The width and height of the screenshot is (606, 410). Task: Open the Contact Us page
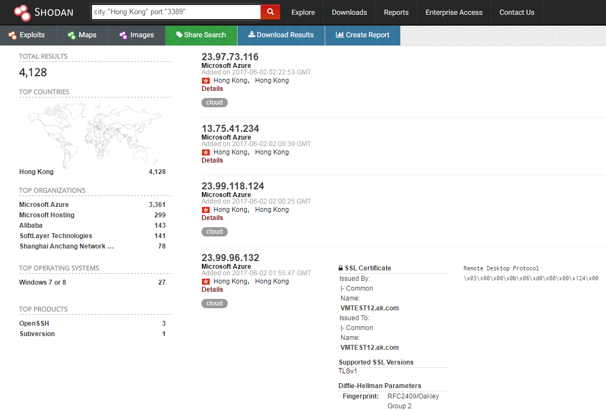point(517,13)
